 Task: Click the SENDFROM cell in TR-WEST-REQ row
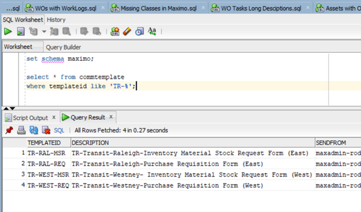click(x=338, y=186)
